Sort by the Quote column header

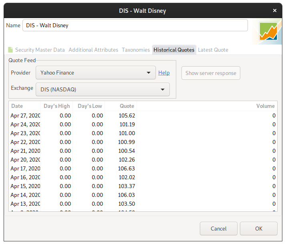(121, 106)
